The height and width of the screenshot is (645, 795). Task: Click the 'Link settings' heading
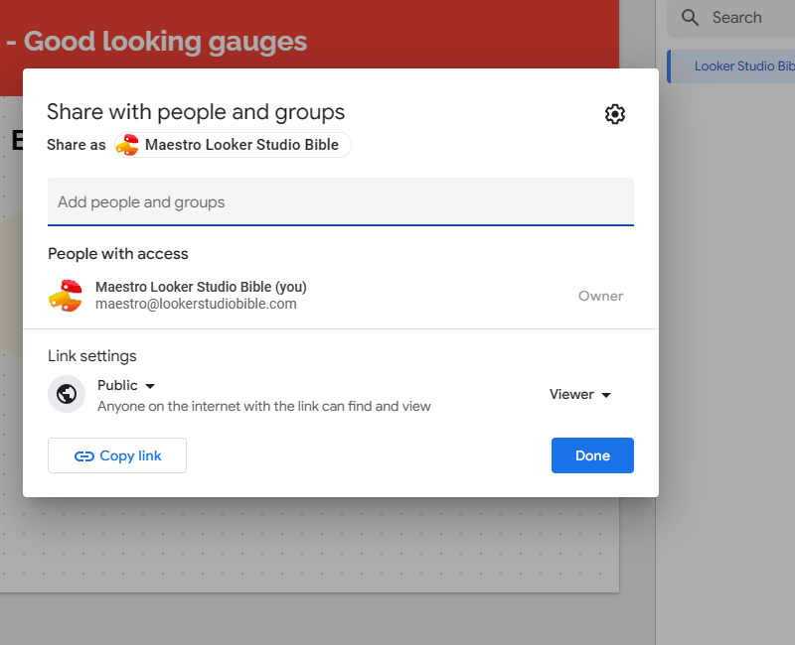point(91,356)
